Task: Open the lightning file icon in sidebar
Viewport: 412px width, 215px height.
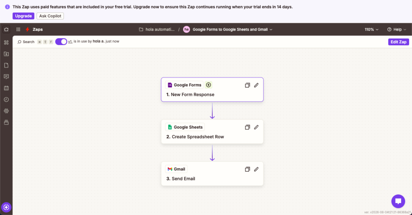Action: tap(6, 54)
